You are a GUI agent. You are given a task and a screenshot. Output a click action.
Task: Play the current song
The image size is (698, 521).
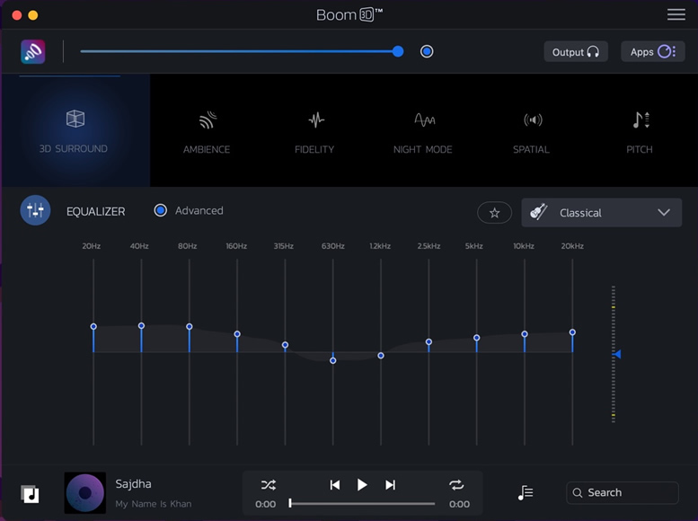tap(362, 484)
